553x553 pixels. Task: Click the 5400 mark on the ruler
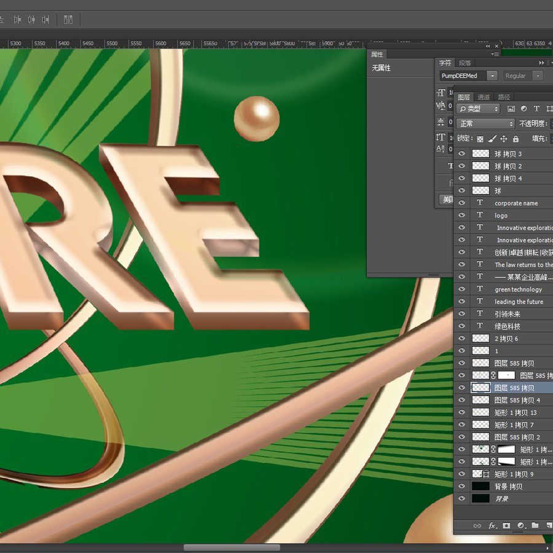(64, 44)
